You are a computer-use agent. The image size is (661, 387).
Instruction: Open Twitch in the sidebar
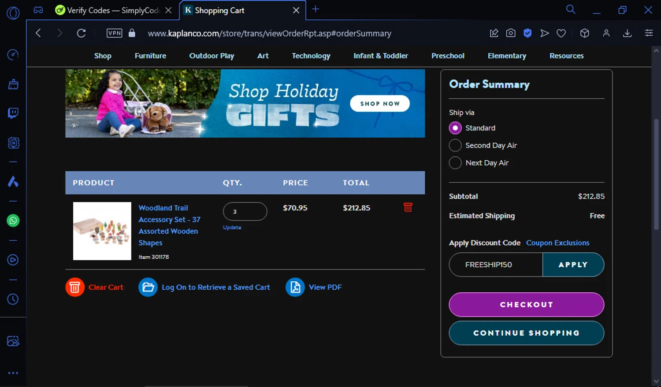[x=13, y=113]
